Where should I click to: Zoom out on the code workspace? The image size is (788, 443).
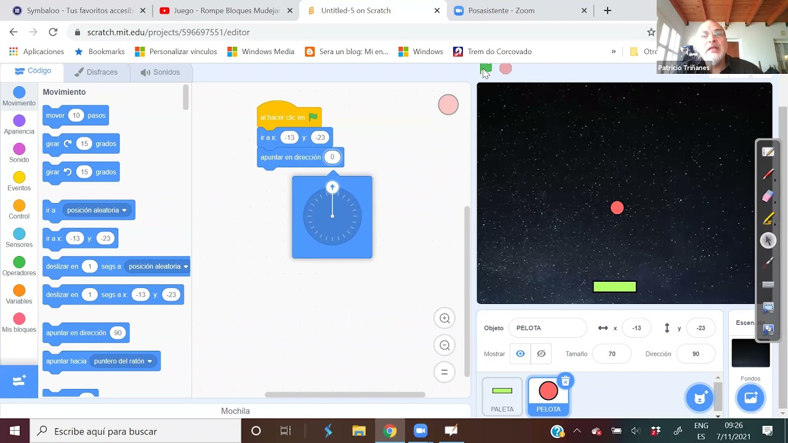pos(444,345)
